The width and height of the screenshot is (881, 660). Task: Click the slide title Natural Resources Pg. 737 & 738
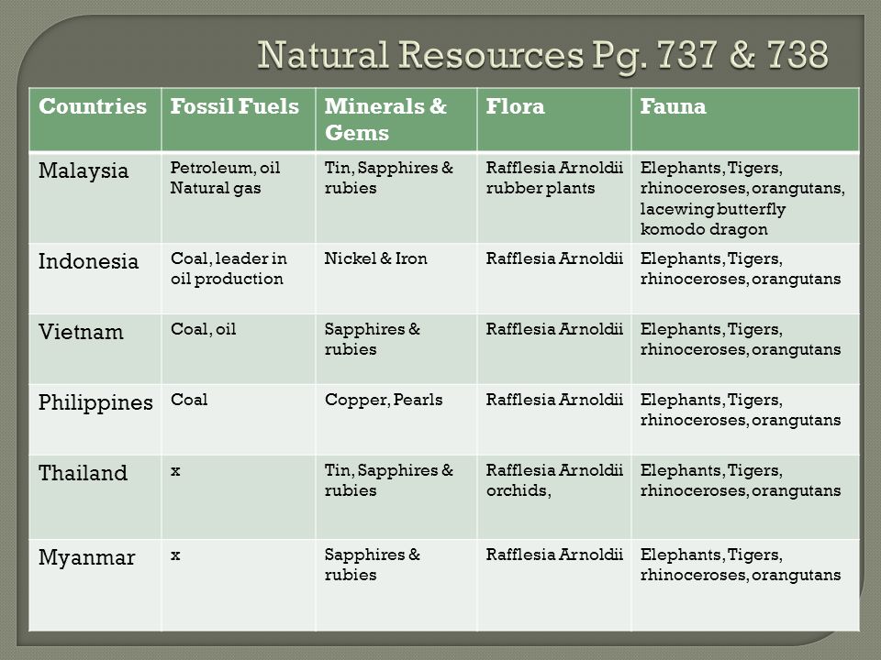point(542,57)
